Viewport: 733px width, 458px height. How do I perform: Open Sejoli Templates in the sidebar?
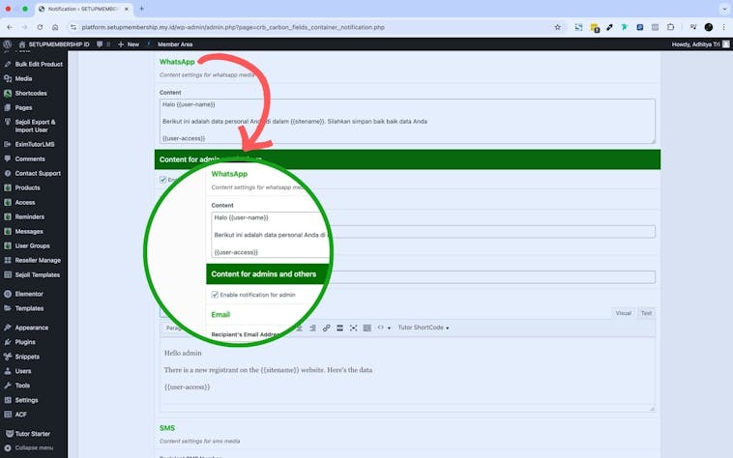coord(37,274)
